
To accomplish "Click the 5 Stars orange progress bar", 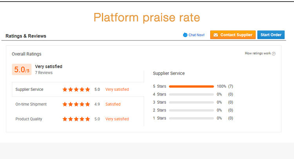I will coord(191,86).
